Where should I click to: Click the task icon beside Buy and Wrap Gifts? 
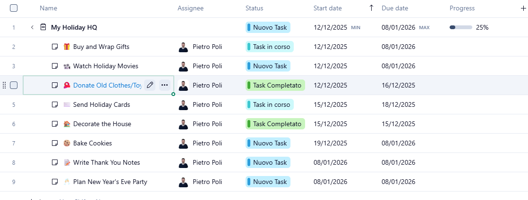(x=55, y=47)
